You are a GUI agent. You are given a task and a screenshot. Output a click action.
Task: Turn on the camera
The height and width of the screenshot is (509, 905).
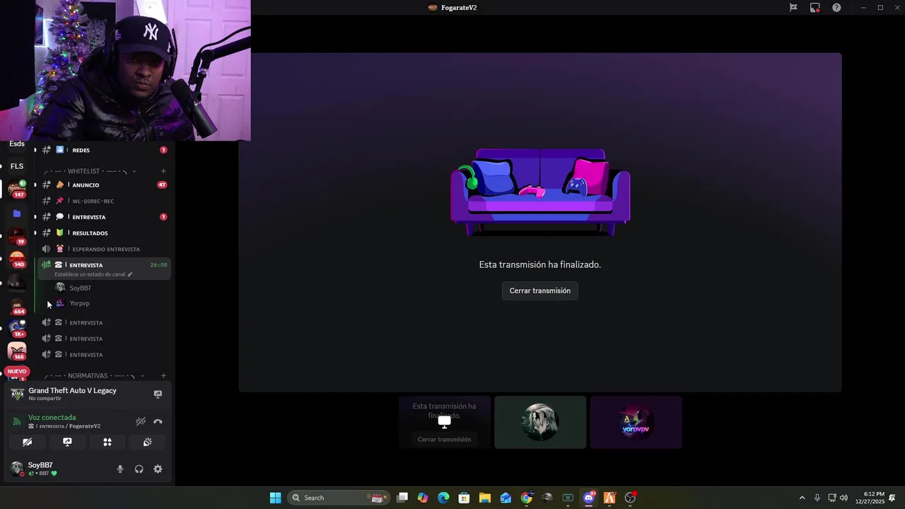[x=27, y=442]
